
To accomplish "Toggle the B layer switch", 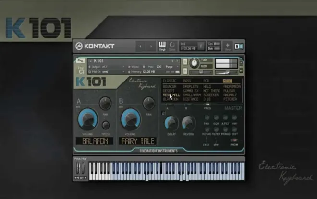I will pos(188,105).
